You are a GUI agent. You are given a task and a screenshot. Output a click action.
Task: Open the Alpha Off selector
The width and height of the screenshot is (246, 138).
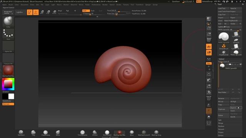pyautogui.click(x=8, y=46)
